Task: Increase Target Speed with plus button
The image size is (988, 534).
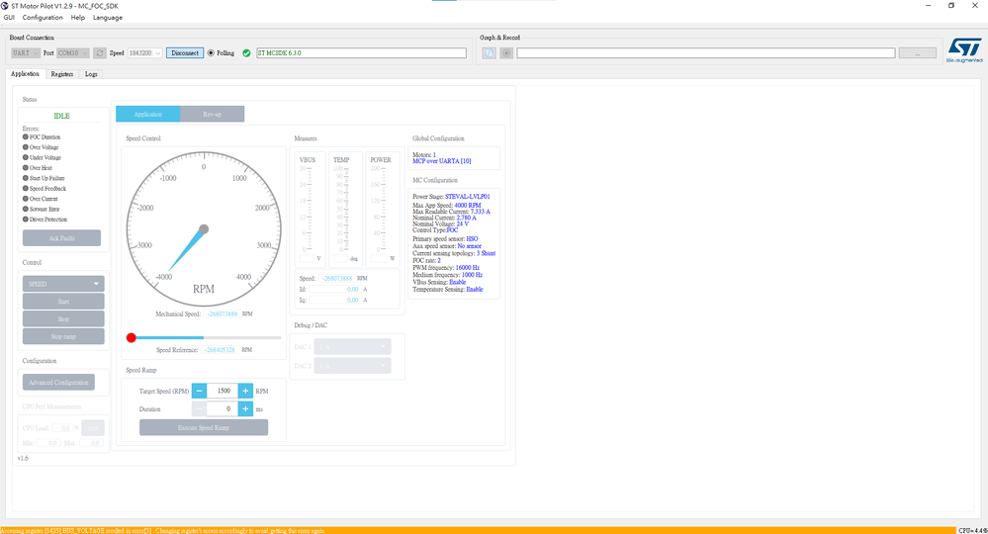Action: coord(245,391)
